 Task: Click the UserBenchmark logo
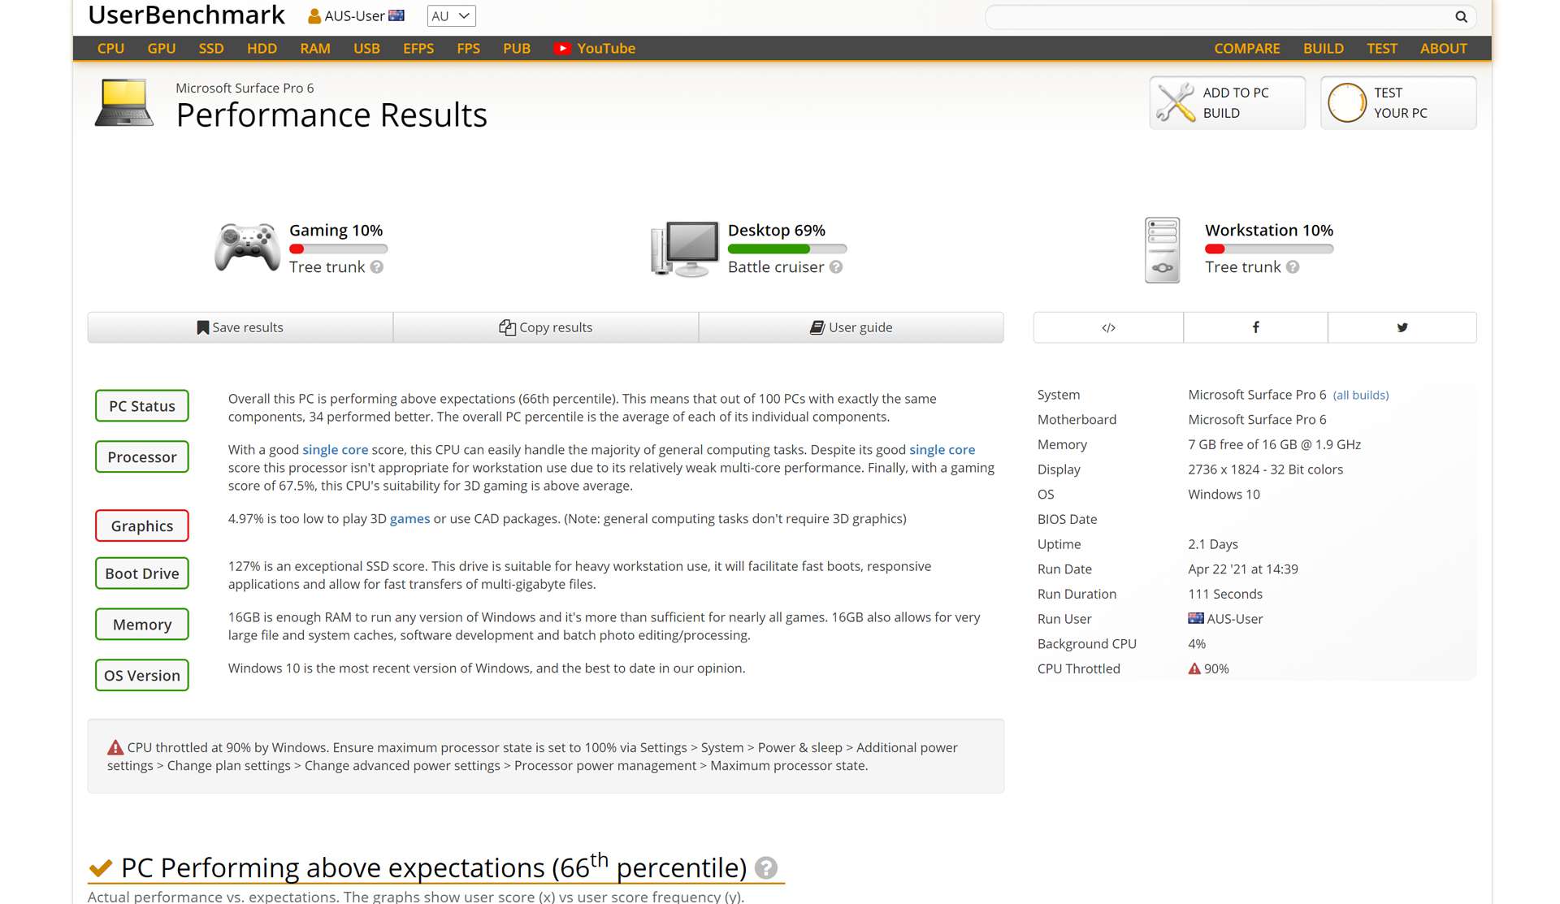coord(186,15)
